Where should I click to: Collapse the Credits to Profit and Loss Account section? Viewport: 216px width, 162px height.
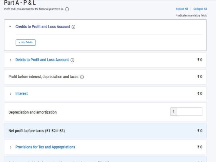pyautogui.click(x=10, y=26)
